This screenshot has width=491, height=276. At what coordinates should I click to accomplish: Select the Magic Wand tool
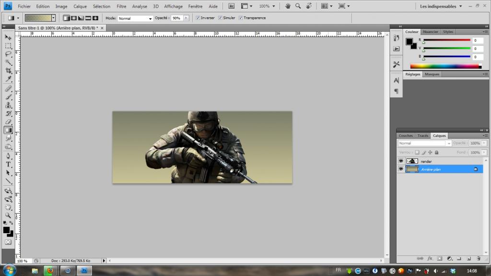(x=8, y=62)
